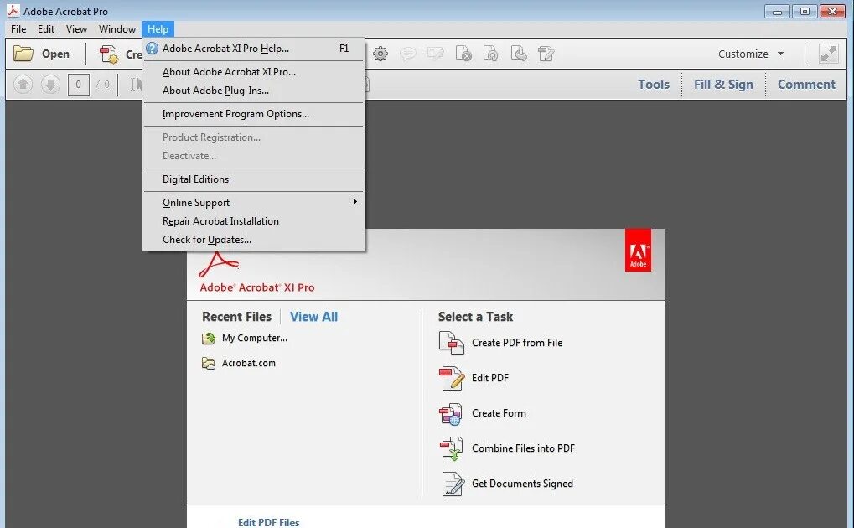Image resolution: width=854 pixels, height=528 pixels.
Task: Click the sticky note speech bubble icon
Action: click(408, 54)
